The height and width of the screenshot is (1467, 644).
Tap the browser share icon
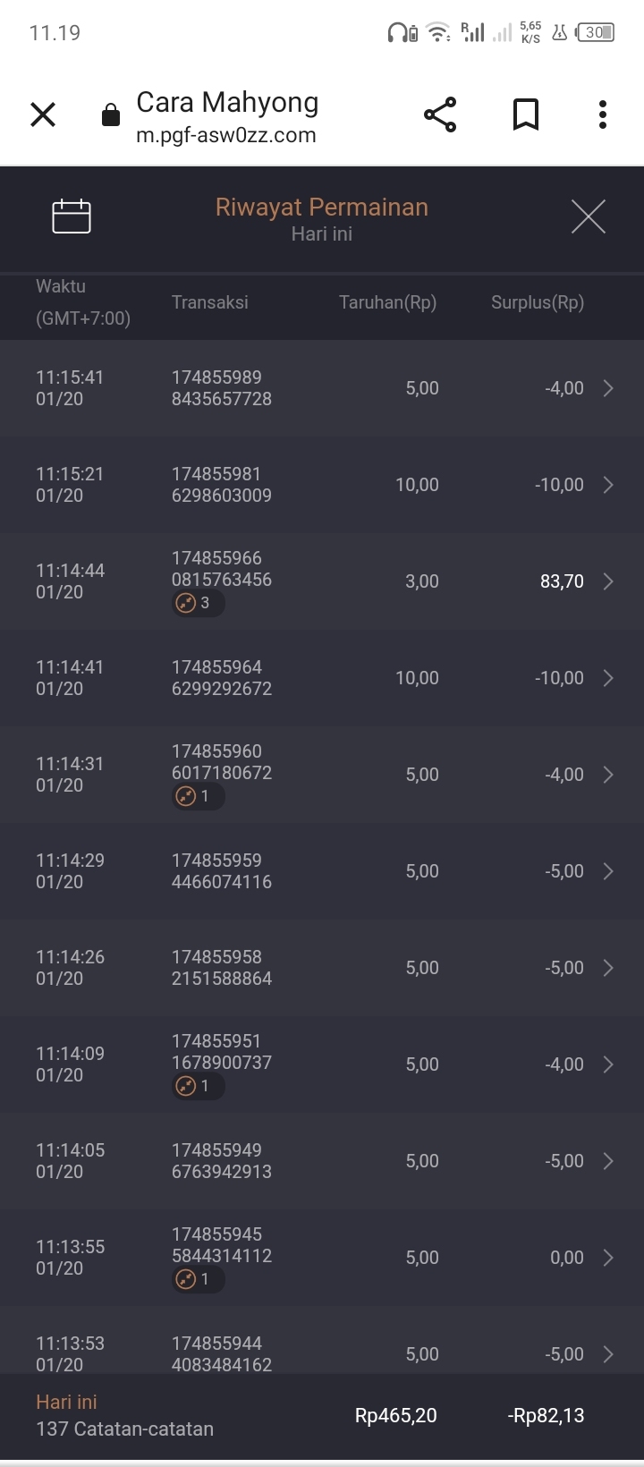coord(439,114)
